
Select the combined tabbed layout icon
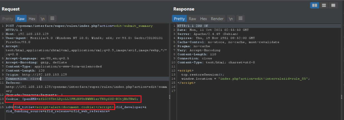pos(333,5)
